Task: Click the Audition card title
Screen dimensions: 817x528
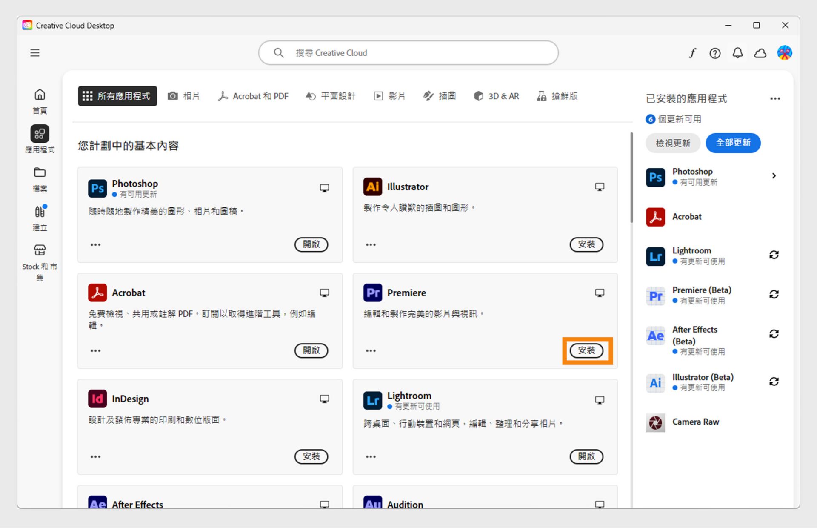Action: coord(405,505)
